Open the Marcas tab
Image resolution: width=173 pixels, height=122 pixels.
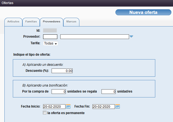(x=71, y=22)
